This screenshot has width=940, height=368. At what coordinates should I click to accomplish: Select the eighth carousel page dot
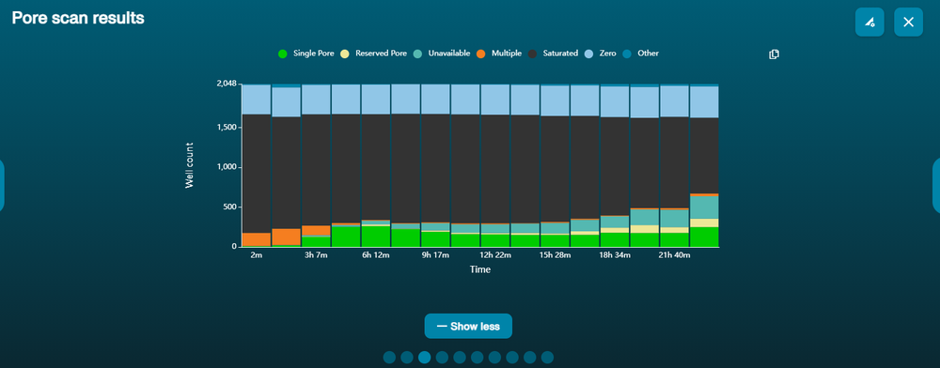click(x=512, y=358)
